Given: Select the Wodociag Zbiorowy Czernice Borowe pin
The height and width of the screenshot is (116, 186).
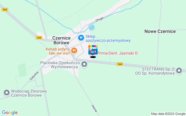Looking at the screenshot, I should click(x=7, y=93).
